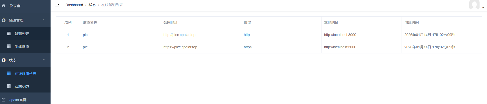
Task: Collapse the 状态 menu chevron
Action: [x=44, y=60]
